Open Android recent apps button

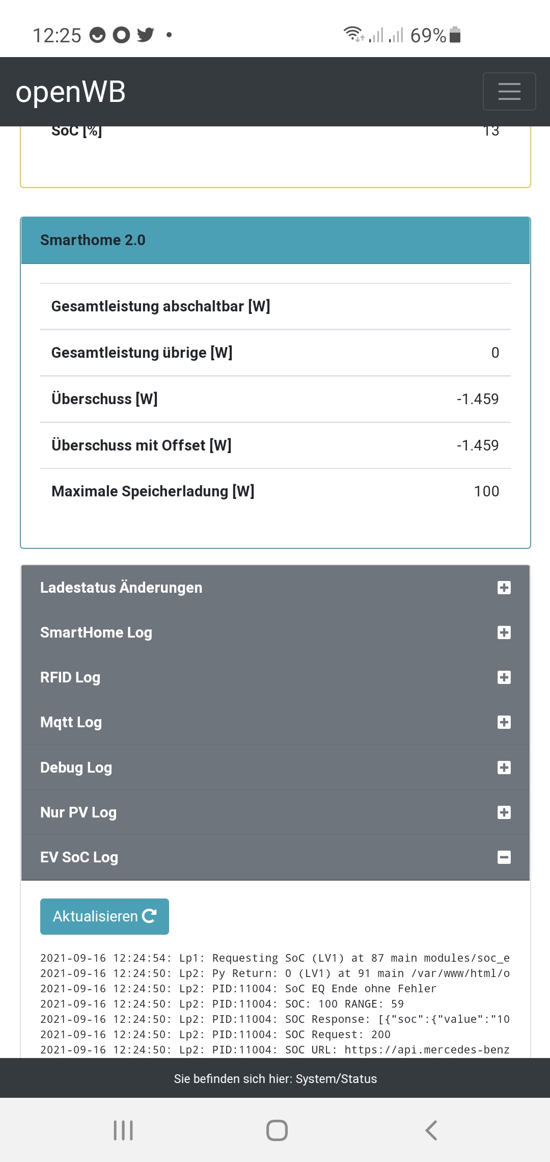(x=123, y=1130)
